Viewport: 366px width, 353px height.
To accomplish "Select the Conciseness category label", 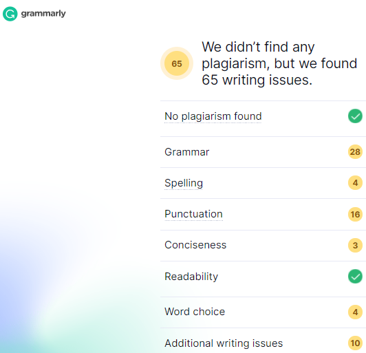I will click(195, 245).
